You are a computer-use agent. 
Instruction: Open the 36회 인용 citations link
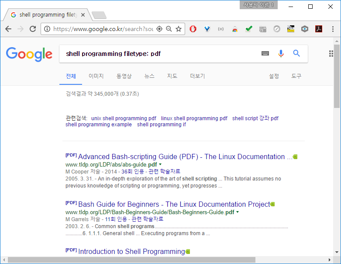pyautogui.click(x=133, y=172)
